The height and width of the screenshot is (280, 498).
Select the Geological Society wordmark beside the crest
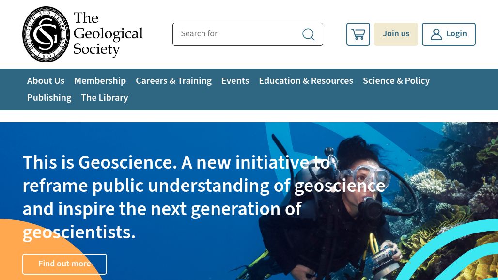coord(108,34)
